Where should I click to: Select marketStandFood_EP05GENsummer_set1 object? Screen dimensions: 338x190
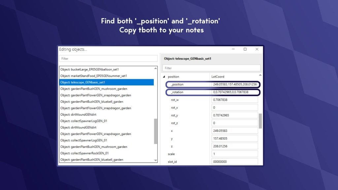coord(106,76)
